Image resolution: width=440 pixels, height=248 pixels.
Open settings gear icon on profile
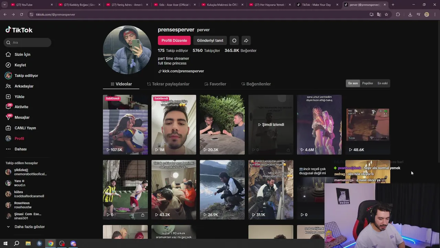(x=234, y=41)
